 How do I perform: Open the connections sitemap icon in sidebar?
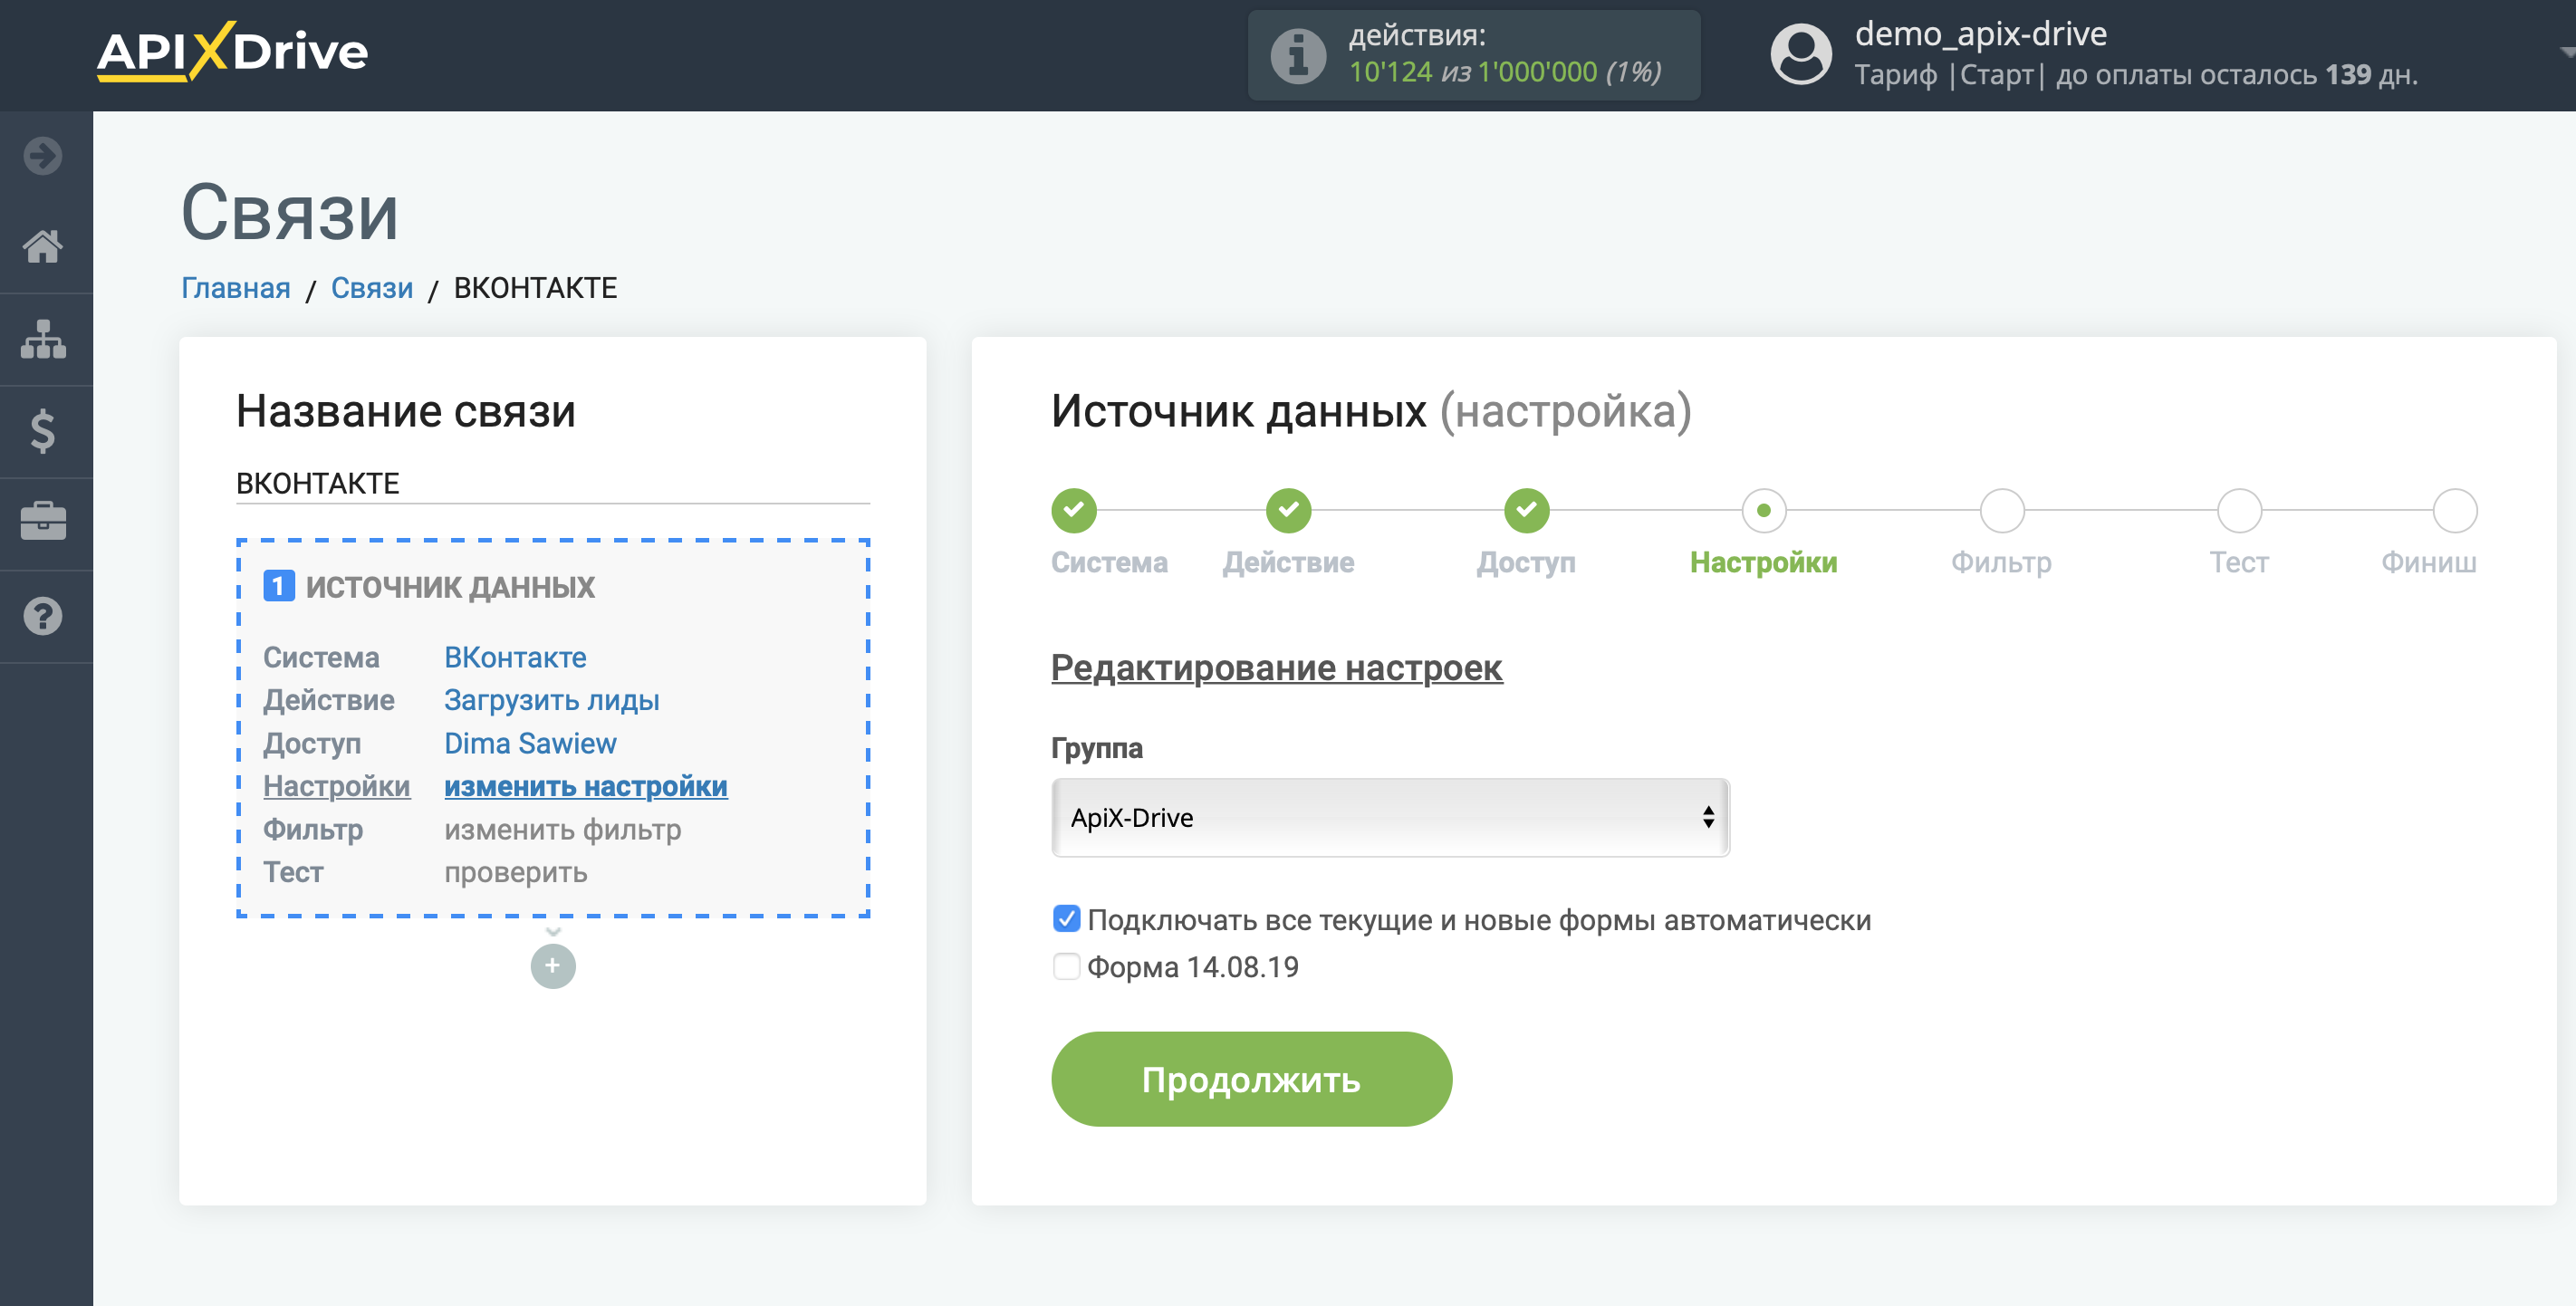pos(43,339)
